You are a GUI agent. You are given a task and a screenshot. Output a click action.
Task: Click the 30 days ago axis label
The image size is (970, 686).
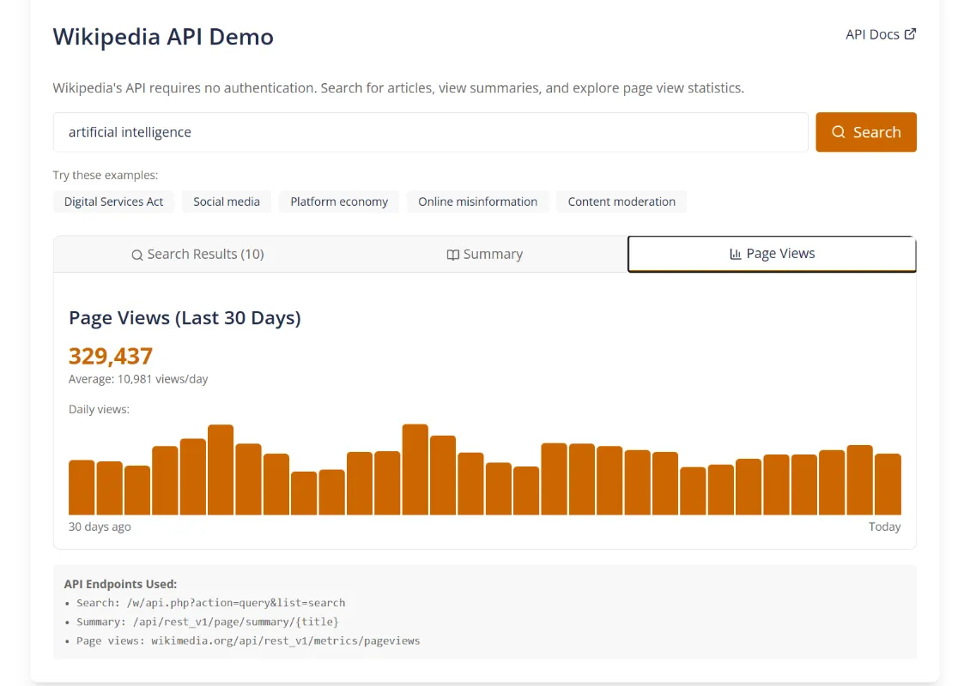(x=100, y=527)
